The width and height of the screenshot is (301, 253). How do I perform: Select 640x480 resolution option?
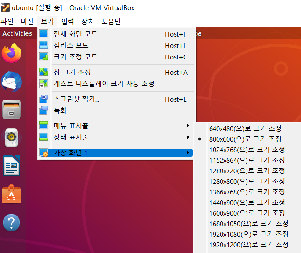245,128
